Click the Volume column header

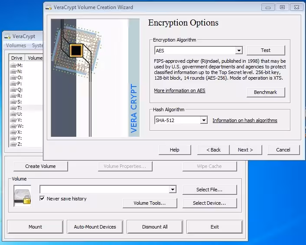(x=34, y=58)
